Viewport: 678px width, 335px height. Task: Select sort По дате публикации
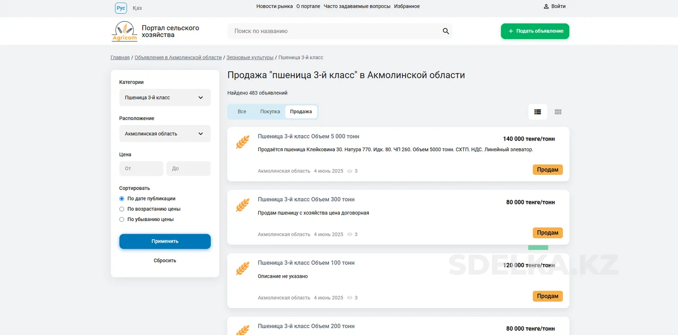[122, 199]
